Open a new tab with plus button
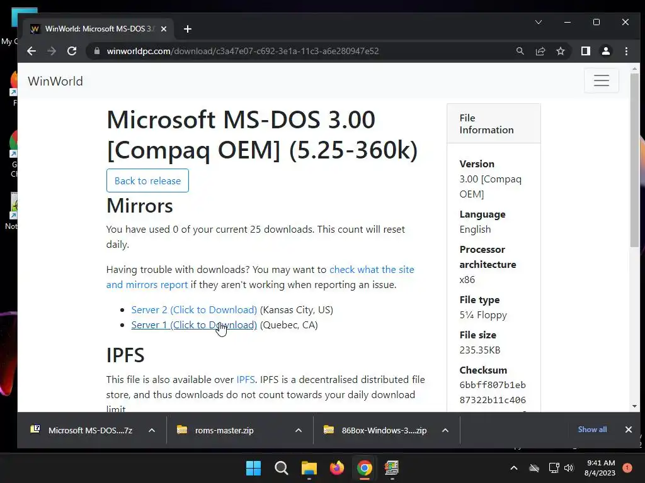The height and width of the screenshot is (483, 645). pos(188,29)
